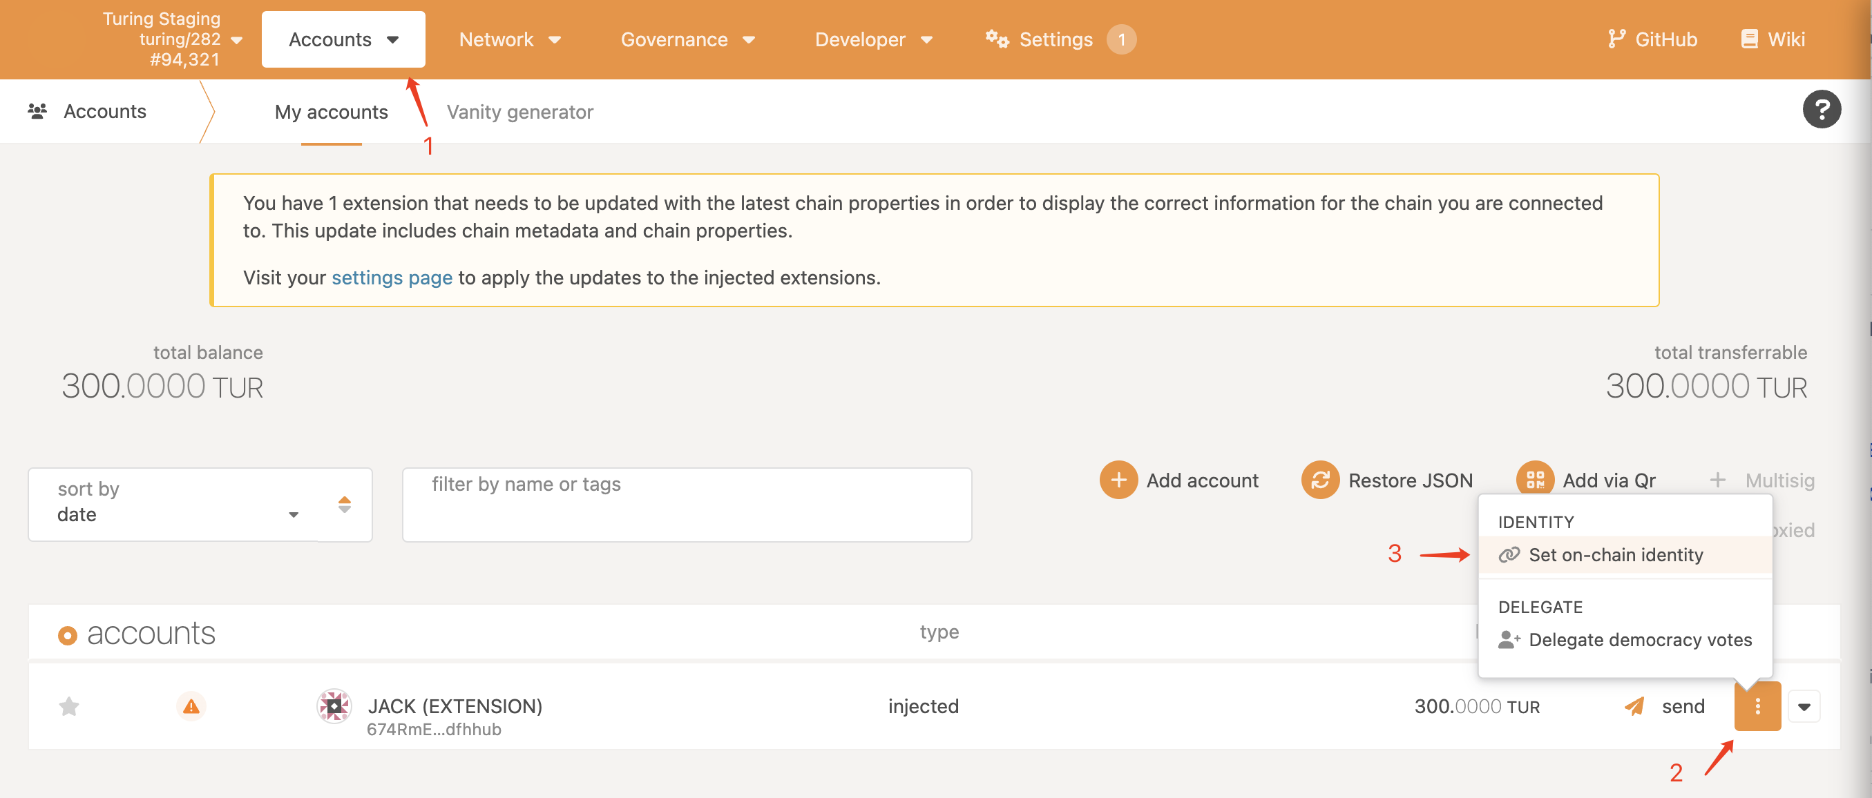
Task: Click the delegate user-plus icon
Action: 1509,640
